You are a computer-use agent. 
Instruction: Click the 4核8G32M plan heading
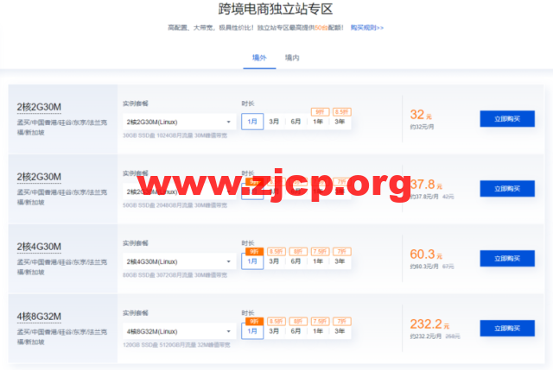(39, 317)
